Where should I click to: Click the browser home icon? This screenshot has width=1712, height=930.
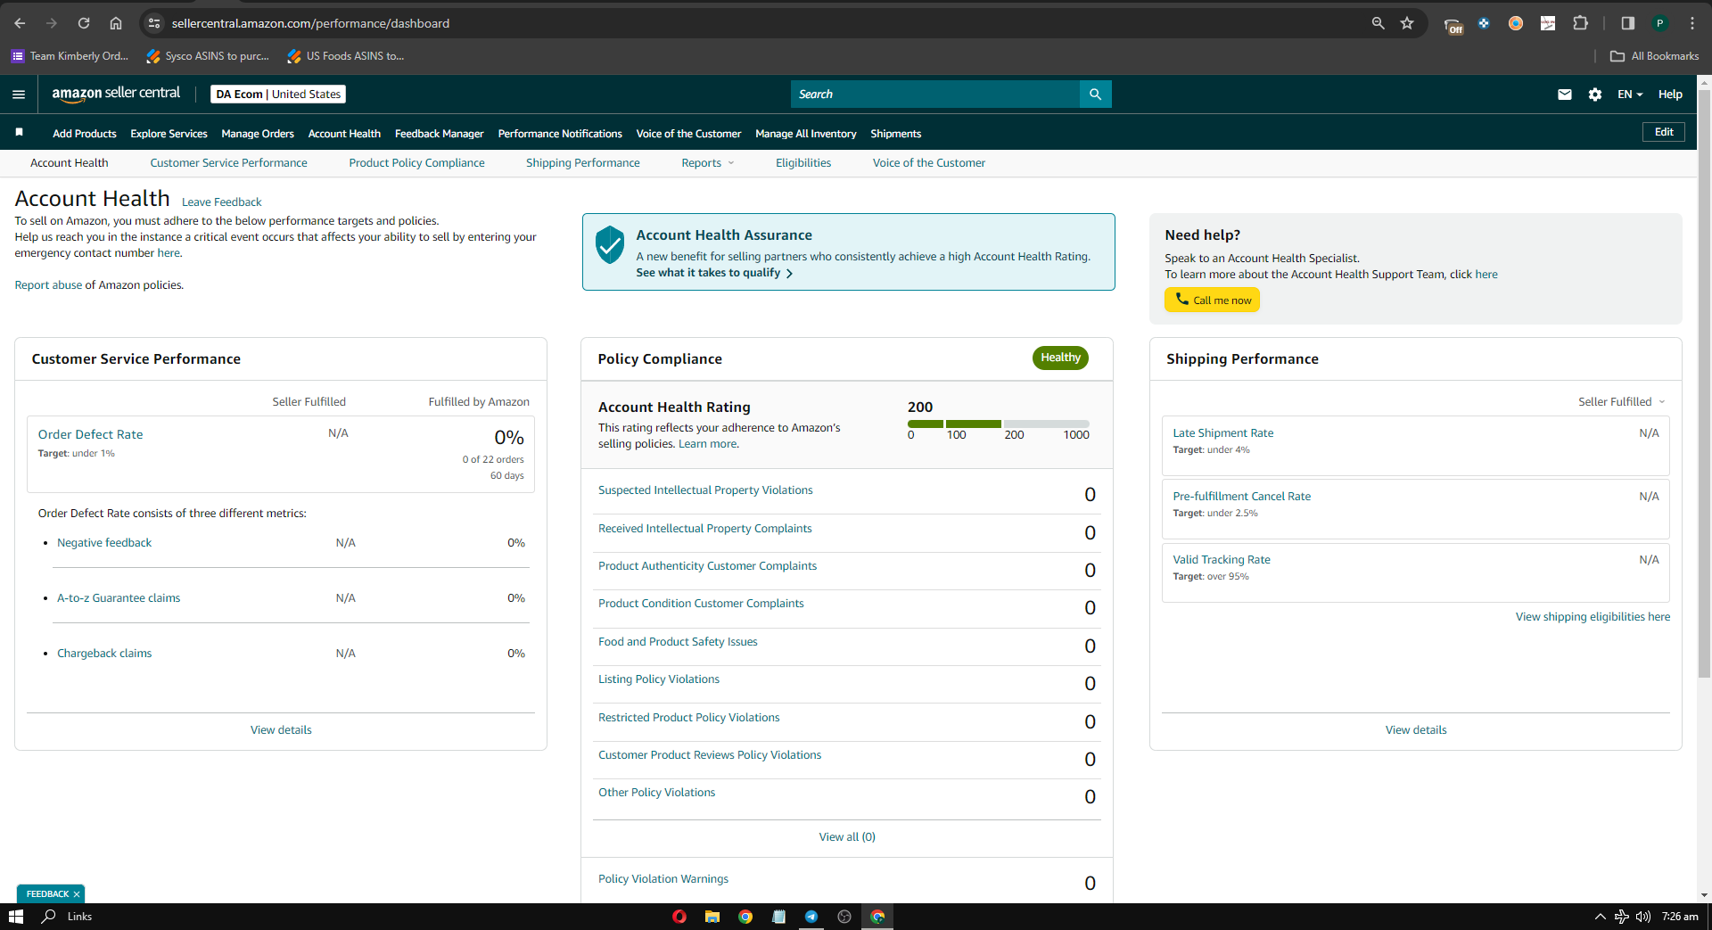pos(116,23)
